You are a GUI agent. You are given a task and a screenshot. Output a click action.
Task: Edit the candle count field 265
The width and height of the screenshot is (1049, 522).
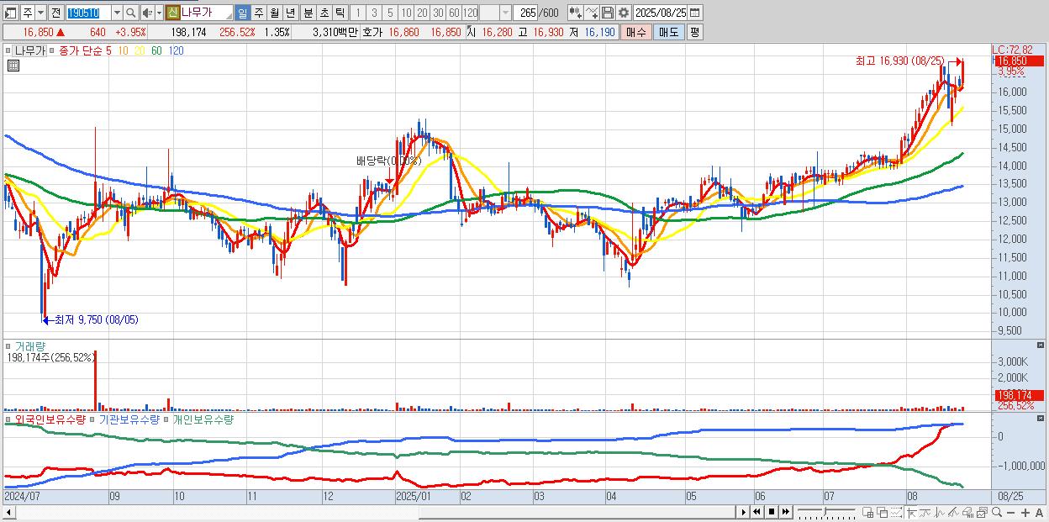click(527, 13)
